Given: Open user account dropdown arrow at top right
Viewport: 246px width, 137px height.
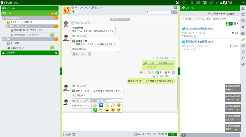Looking at the screenshot, I should 243,3.
